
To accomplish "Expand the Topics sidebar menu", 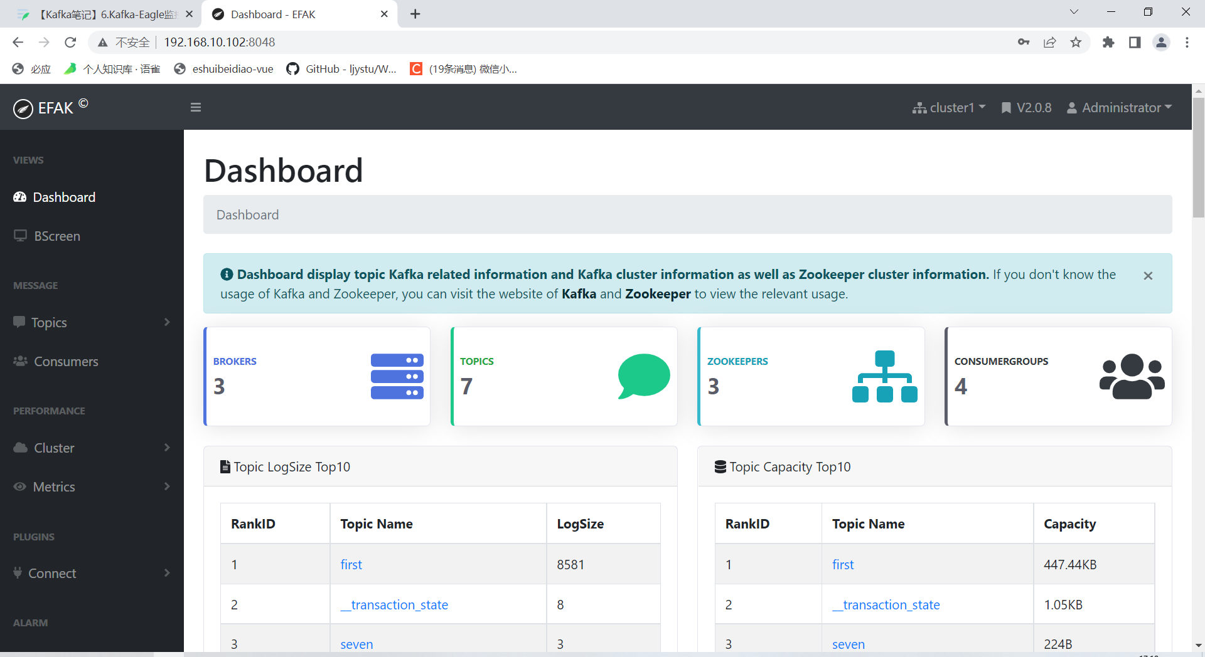I will 92,323.
